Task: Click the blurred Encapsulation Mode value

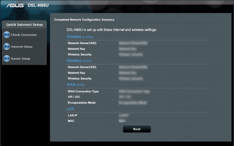Action: tap(133, 102)
